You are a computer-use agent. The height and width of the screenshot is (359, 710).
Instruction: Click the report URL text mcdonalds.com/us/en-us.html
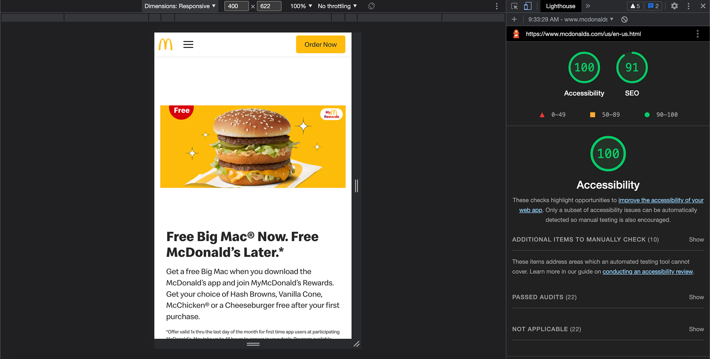583,34
